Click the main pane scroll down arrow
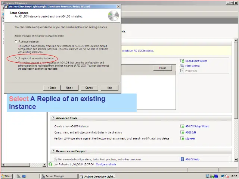This screenshot has height=179, width=239. tap(236, 160)
